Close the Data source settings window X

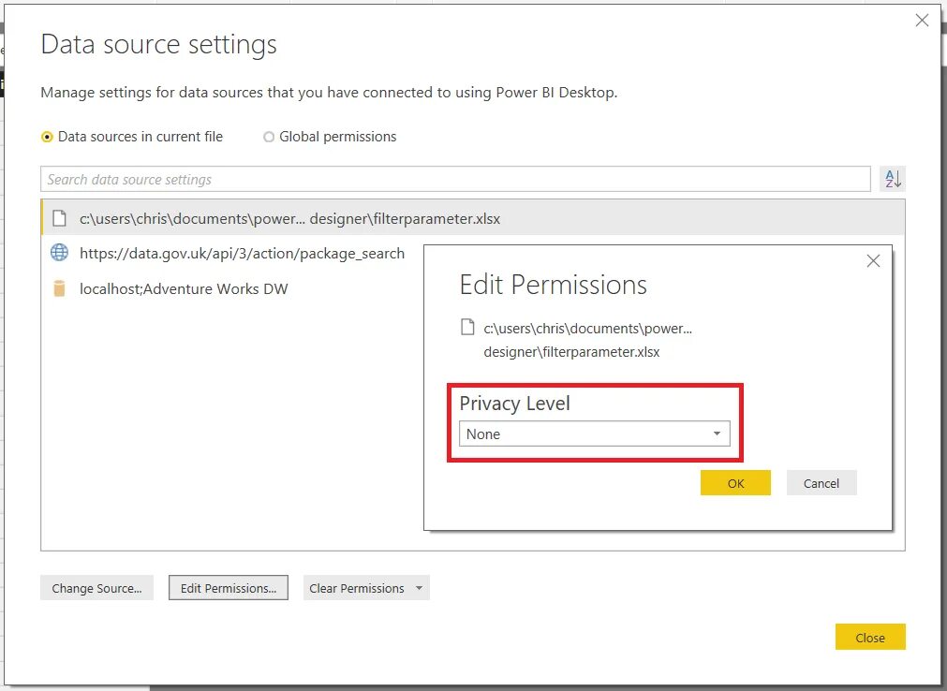pyautogui.click(x=922, y=21)
